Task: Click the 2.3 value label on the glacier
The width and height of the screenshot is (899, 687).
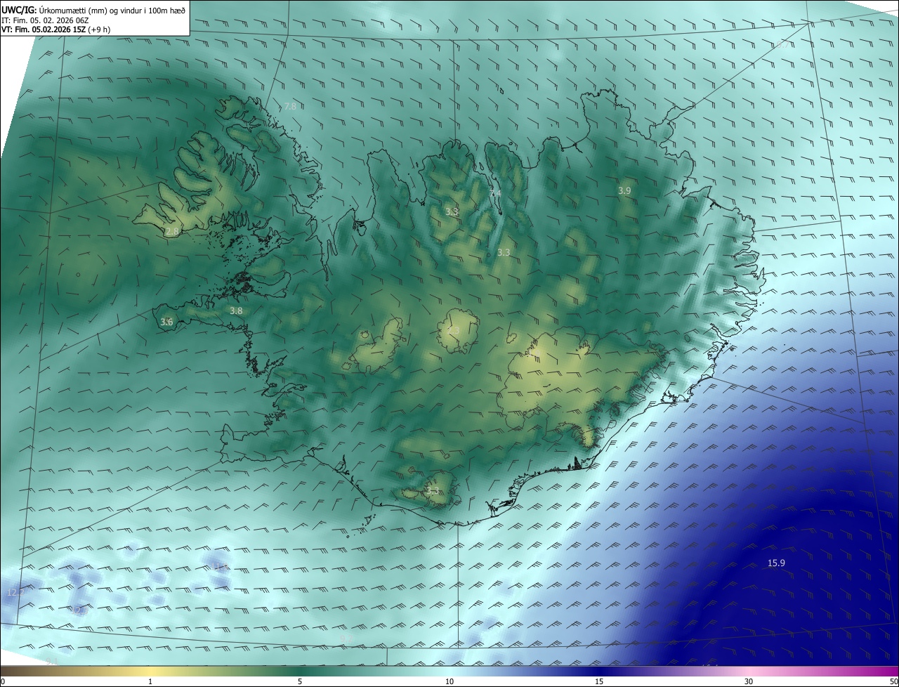Action: [453, 331]
